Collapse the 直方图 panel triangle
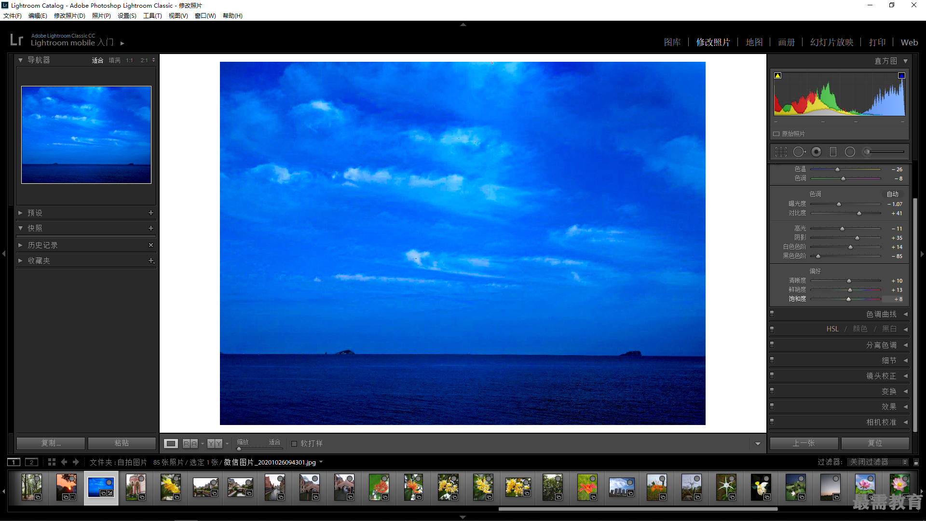Viewport: 926px width, 521px height. pos(905,61)
